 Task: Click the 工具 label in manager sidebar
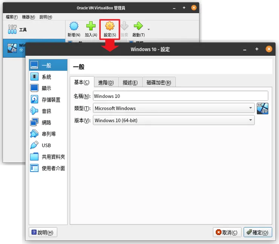[23, 30]
